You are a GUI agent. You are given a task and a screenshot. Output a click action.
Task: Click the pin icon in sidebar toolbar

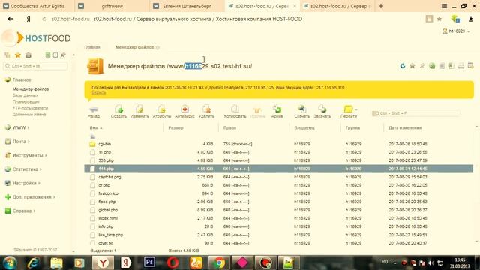coord(63,55)
